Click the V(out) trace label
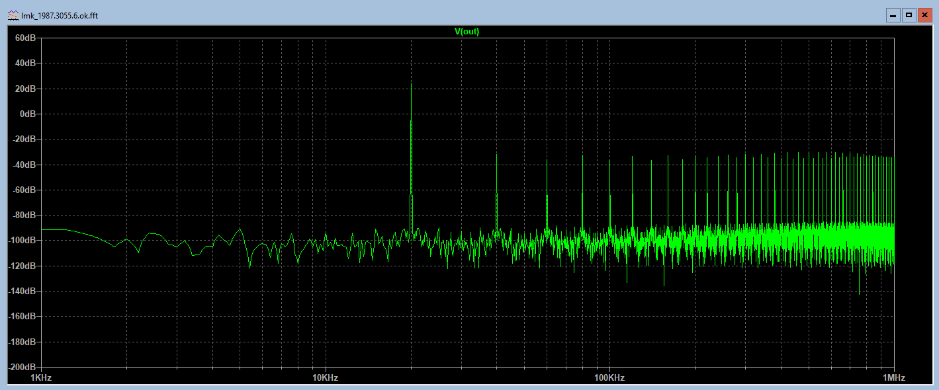The image size is (939, 390). pos(467,32)
